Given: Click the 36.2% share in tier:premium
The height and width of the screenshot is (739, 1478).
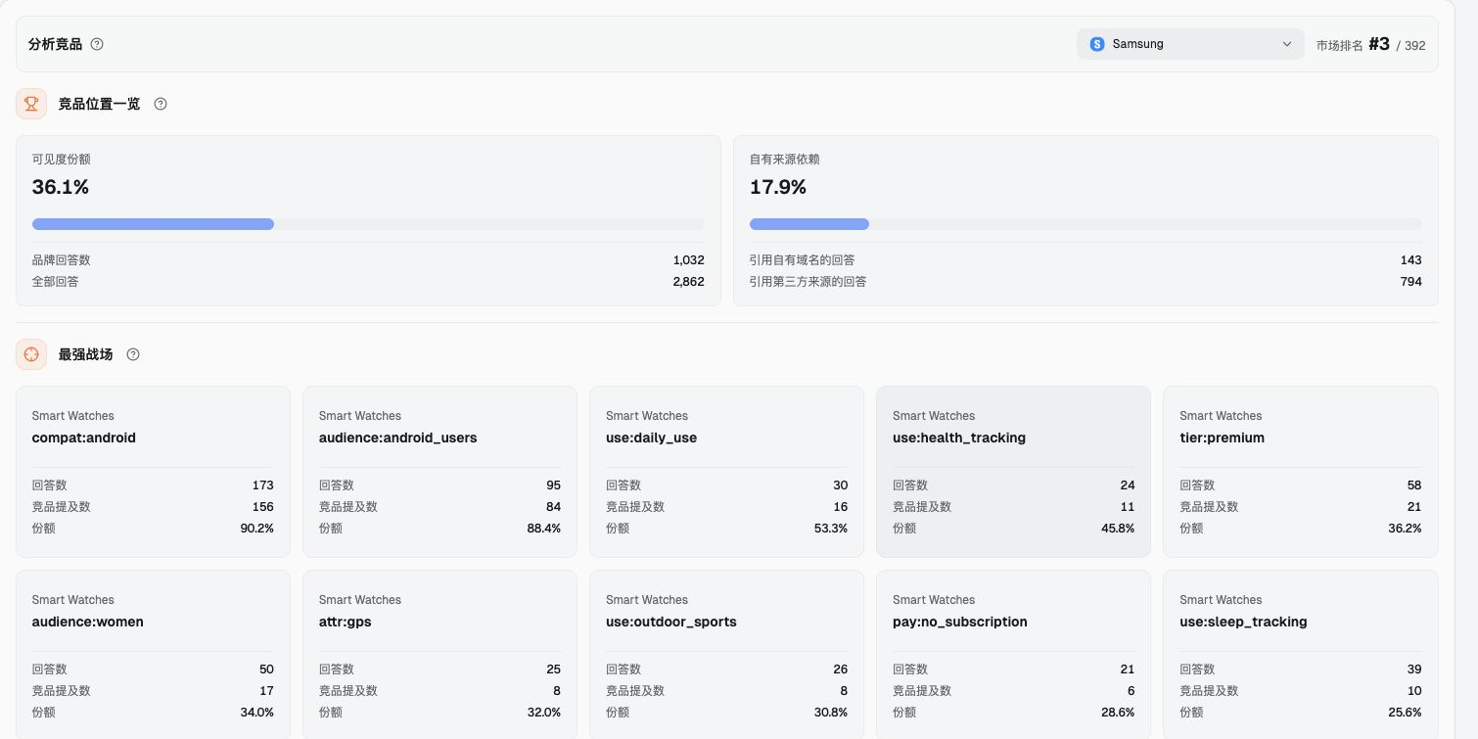Looking at the screenshot, I should point(1405,529).
